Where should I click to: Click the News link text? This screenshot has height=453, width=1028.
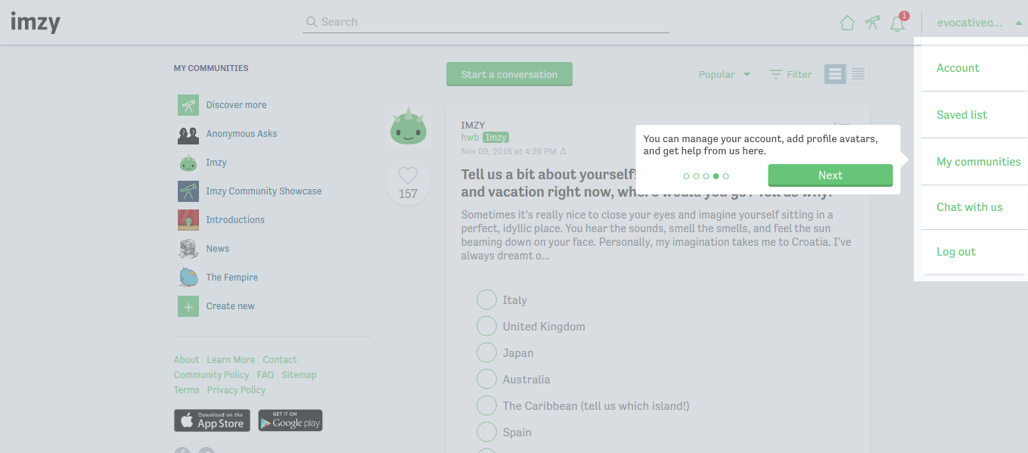tap(218, 249)
